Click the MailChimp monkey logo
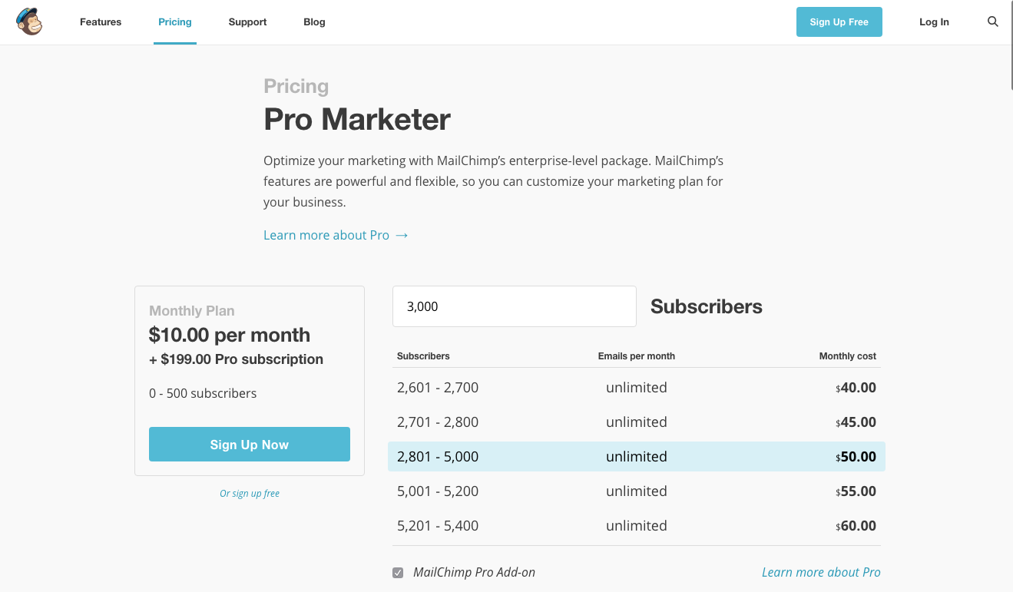This screenshot has width=1013, height=592. pyautogui.click(x=29, y=21)
